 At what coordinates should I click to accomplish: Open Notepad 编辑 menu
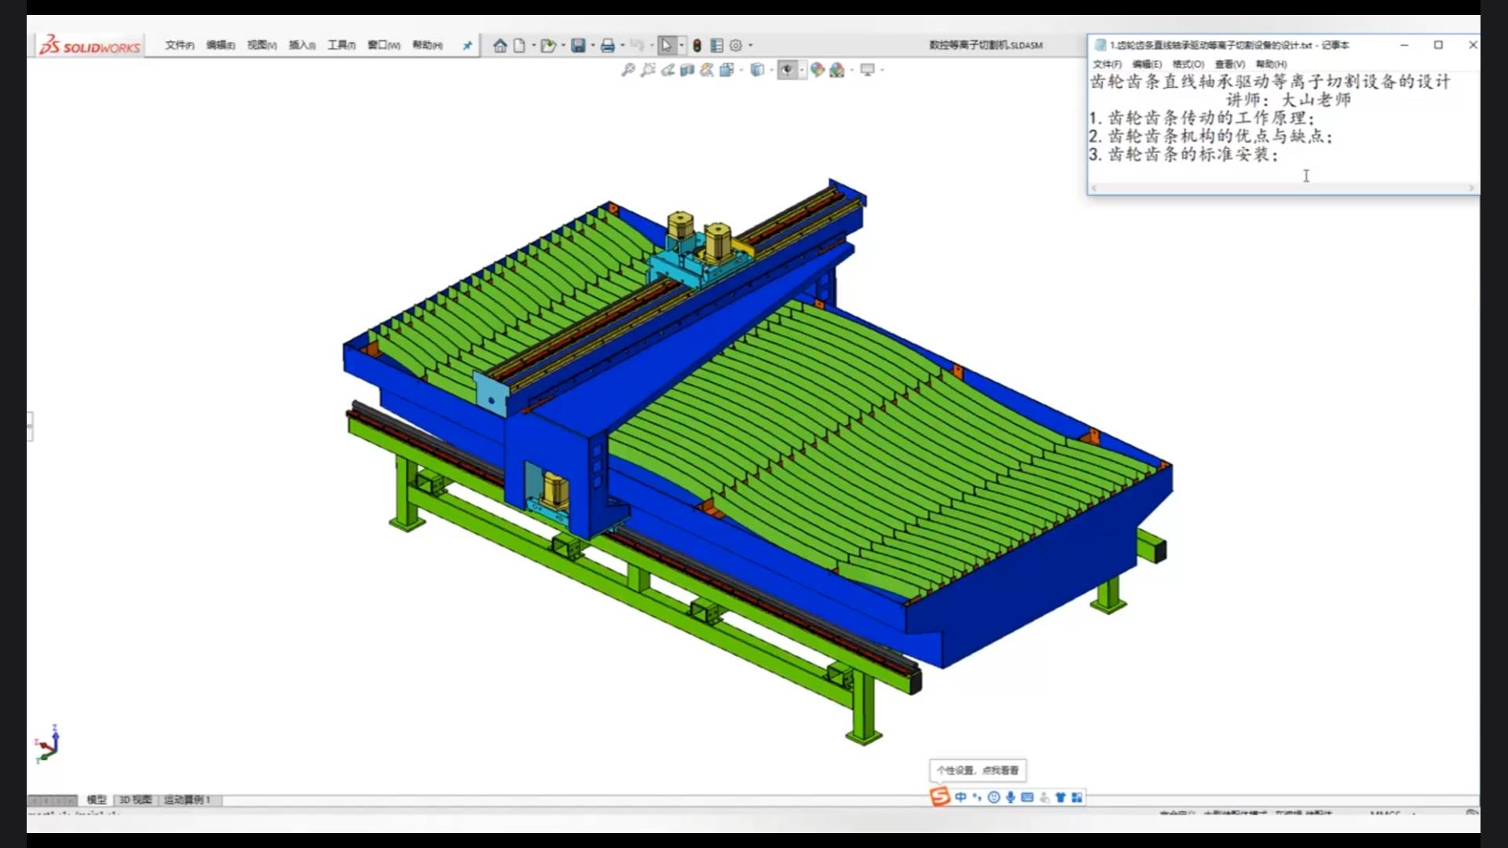[x=1147, y=64]
